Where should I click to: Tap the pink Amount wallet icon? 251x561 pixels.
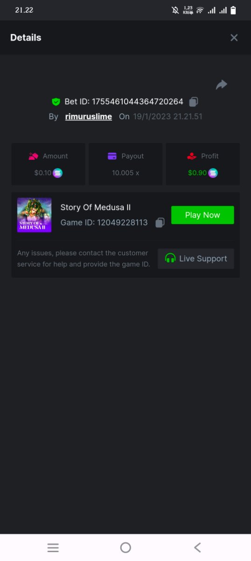[33, 156]
